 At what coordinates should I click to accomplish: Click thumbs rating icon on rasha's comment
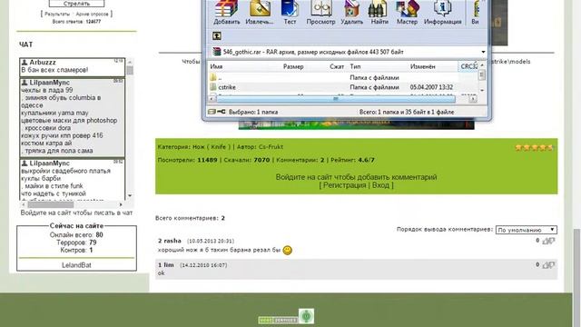tap(548, 241)
